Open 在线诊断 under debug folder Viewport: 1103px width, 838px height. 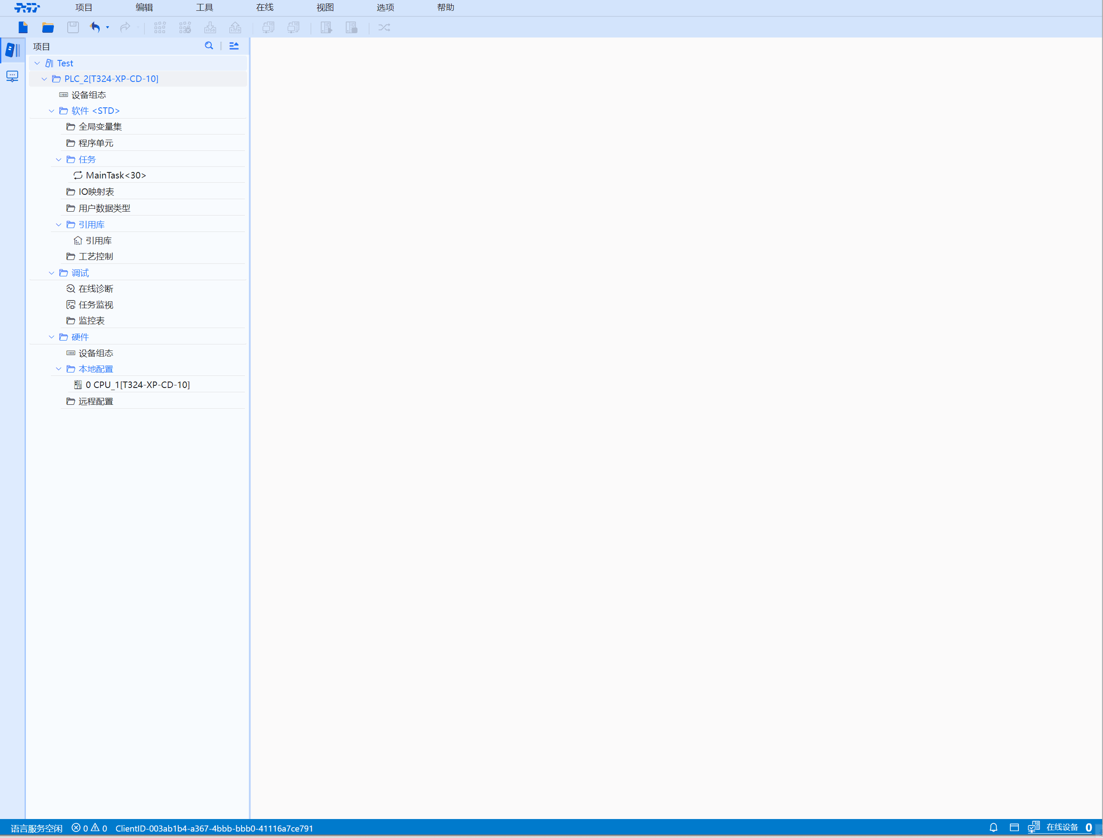[x=95, y=289]
